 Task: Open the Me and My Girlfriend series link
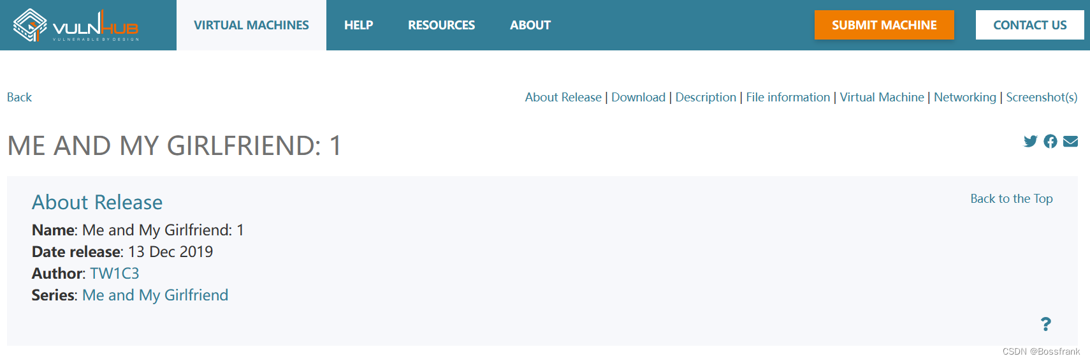155,295
